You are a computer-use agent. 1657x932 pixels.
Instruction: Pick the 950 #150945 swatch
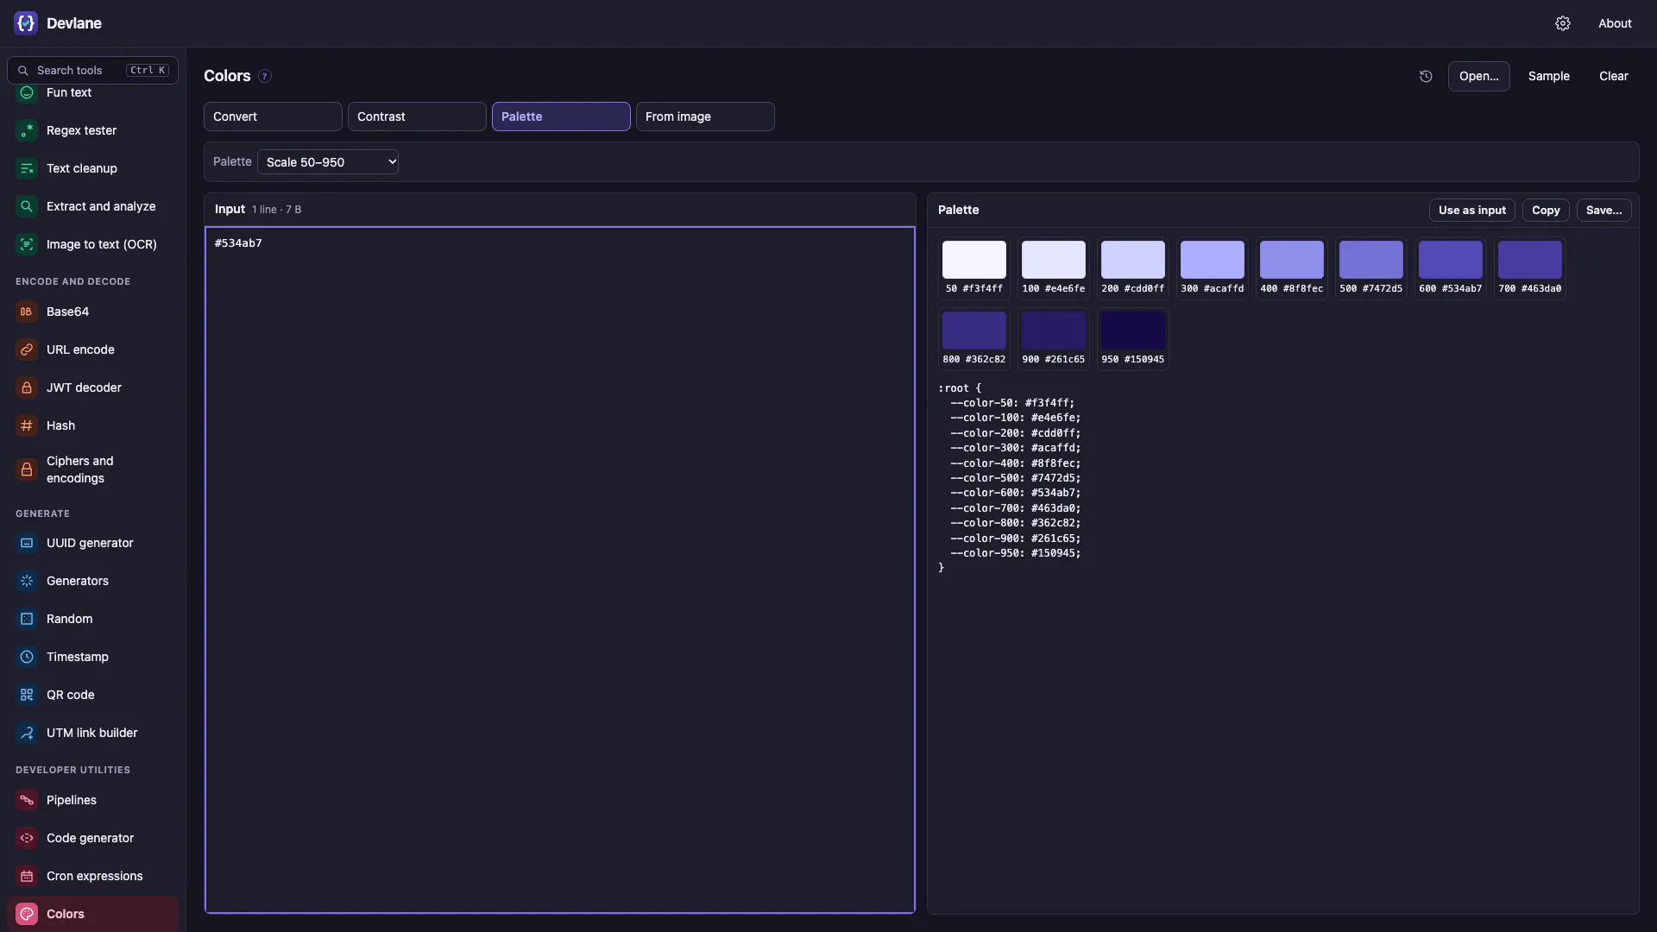pos(1132,338)
